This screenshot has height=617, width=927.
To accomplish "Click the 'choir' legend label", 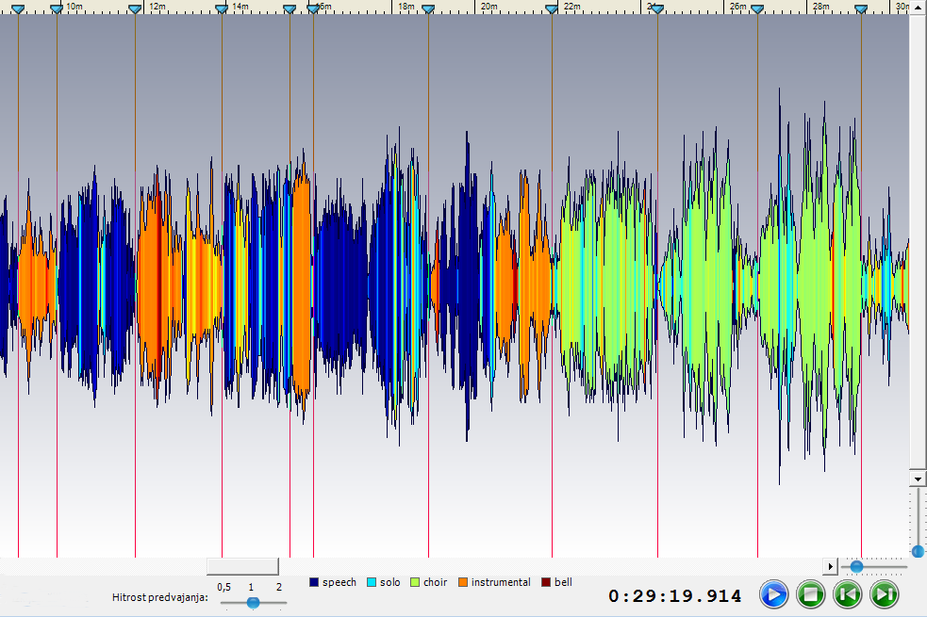I will pos(435,582).
